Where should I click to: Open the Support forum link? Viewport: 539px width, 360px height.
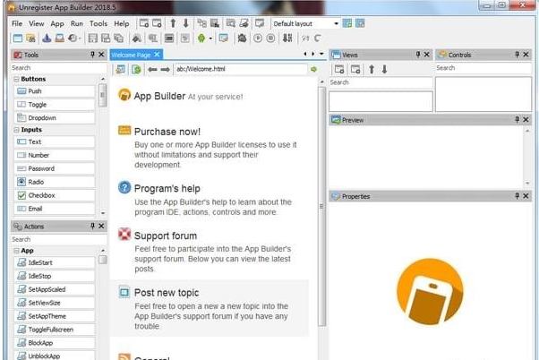166,236
